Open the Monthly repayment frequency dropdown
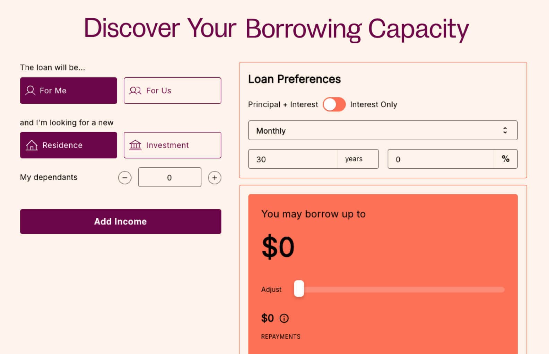Viewport: 549px width, 354px height. tap(383, 130)
